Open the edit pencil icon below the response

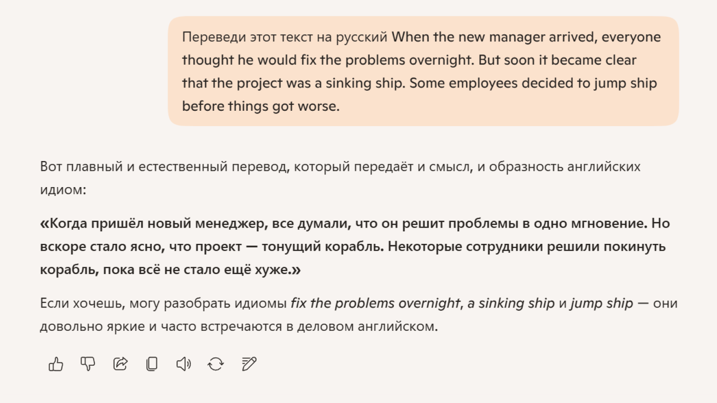[x=249, y=364]
